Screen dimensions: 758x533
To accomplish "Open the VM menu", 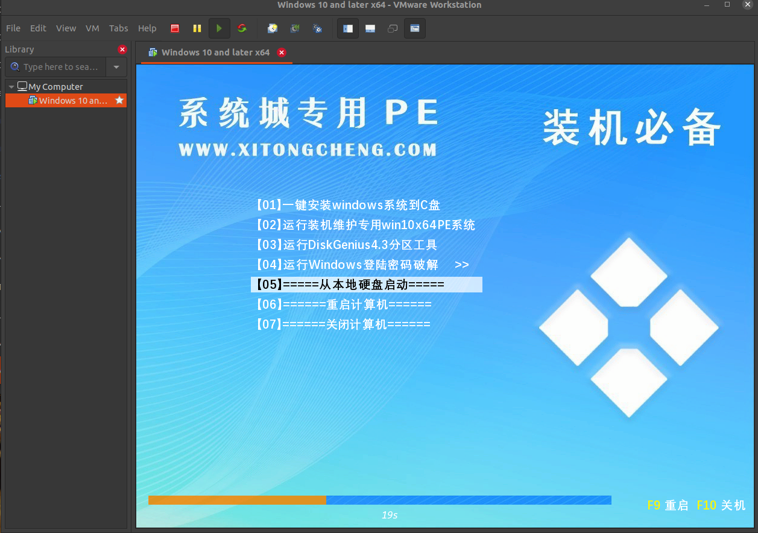I will 92,28.
